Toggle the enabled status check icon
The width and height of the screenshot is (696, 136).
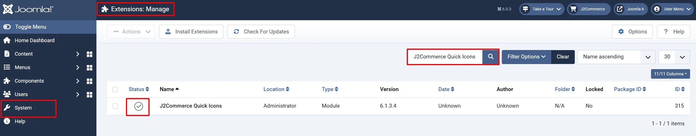(139, 106)
